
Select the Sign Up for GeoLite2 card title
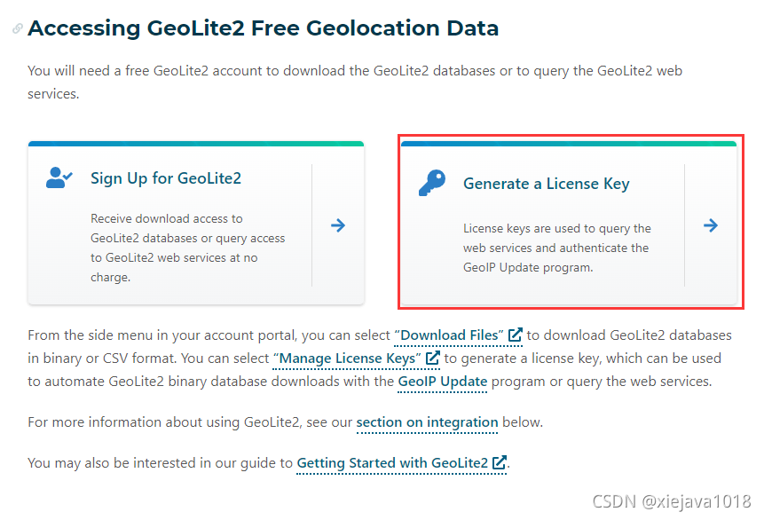point(166,178)
